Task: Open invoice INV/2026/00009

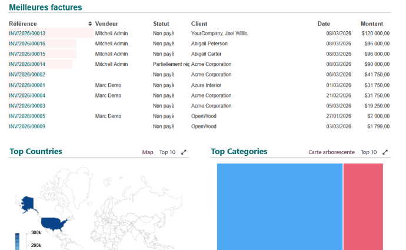Action: (x=27, y=126)
